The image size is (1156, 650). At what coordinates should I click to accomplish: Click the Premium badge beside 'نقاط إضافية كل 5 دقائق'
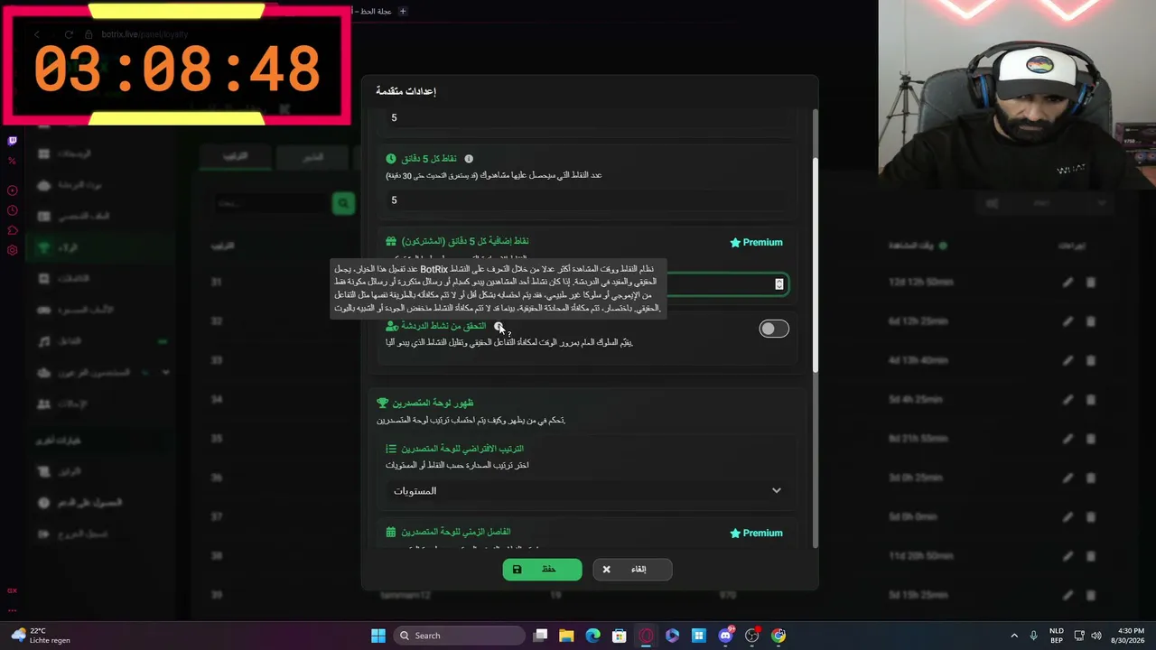(x=757, y=242)
